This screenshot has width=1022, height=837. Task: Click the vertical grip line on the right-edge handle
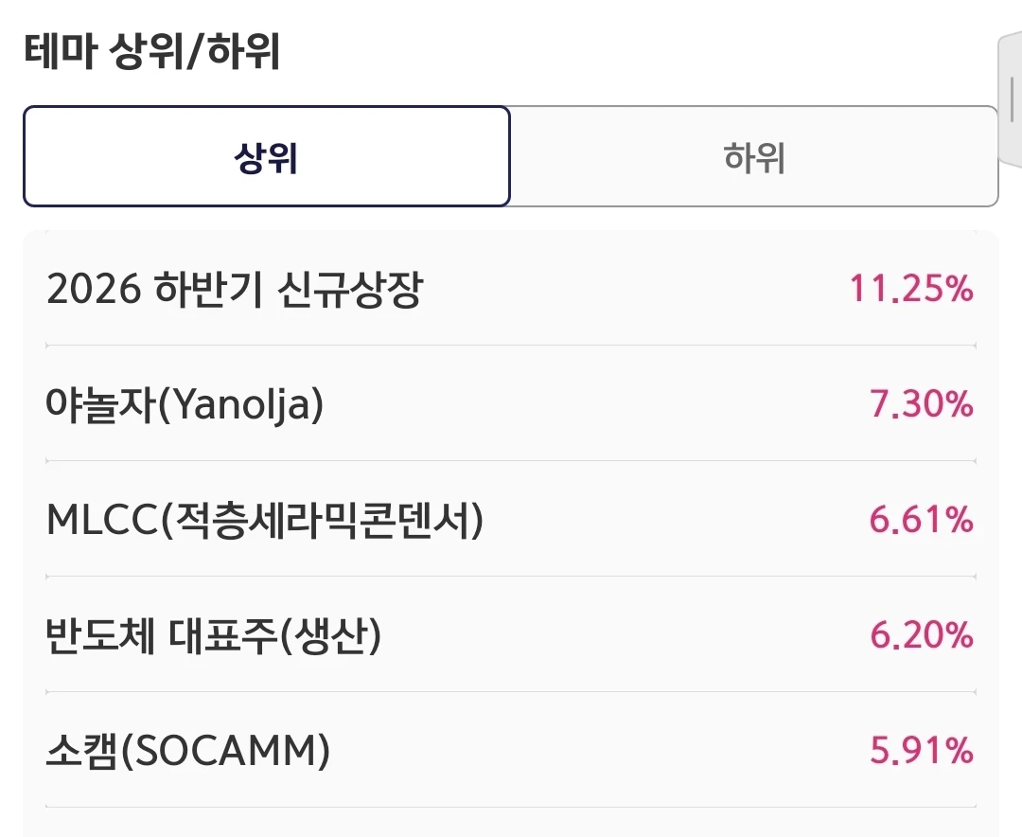click(1013, 98)
